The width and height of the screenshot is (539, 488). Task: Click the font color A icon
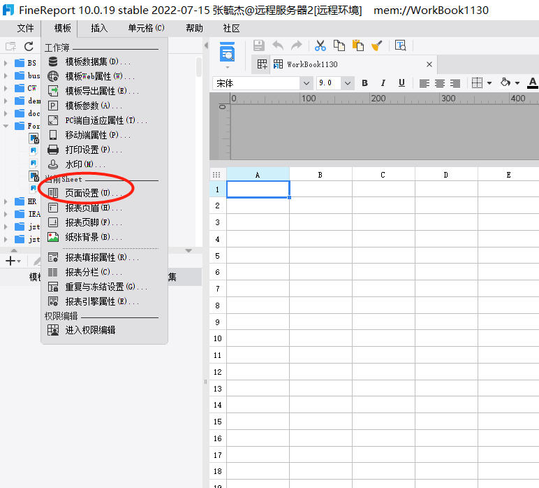pos(533,83)
